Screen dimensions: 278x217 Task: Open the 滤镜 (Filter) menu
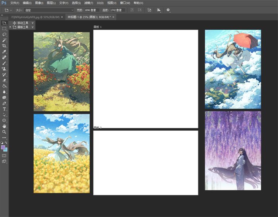(88, 3)
